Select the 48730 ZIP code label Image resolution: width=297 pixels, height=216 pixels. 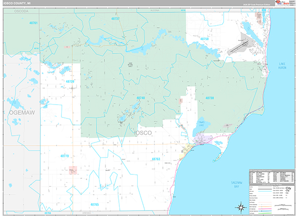[x=209, y=98]
